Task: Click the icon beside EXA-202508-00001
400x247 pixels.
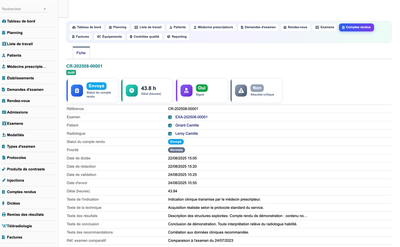Action: (170, 117)
